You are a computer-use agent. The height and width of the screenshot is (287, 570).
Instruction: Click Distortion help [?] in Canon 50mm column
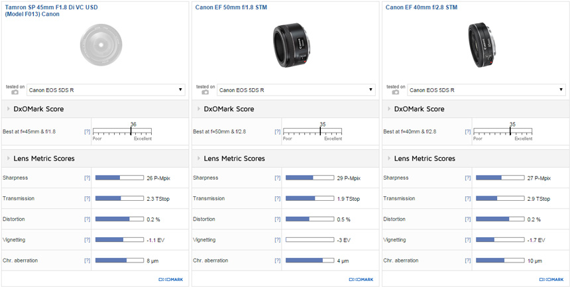tap(277, 219)
